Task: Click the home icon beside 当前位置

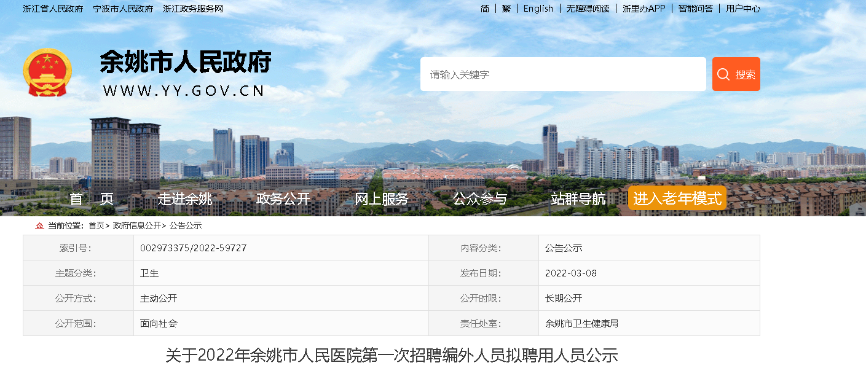Action: [39, 225]
